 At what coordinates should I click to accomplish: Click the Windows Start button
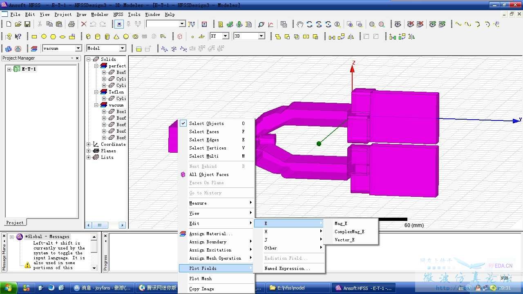[x=9, y=288]
